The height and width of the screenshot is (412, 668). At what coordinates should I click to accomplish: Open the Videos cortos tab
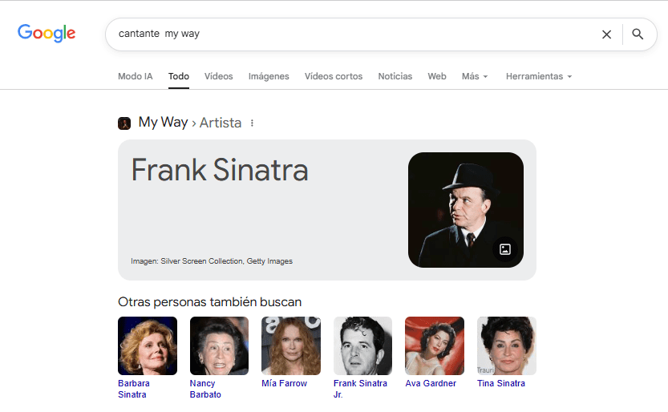(333, 77)
